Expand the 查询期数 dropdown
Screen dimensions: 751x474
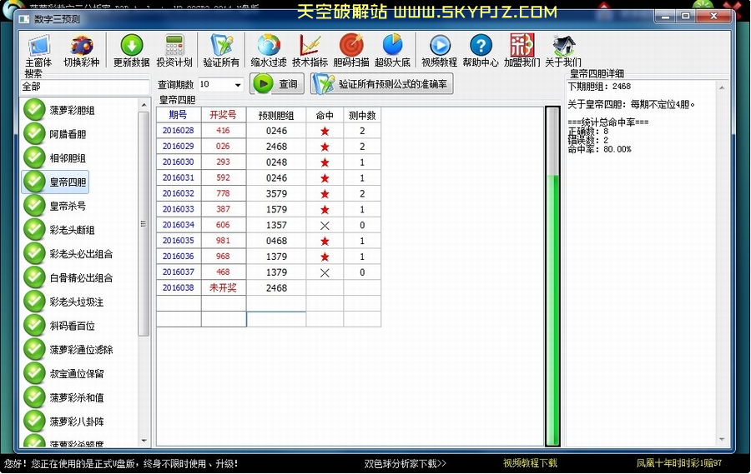pos(238,85)
